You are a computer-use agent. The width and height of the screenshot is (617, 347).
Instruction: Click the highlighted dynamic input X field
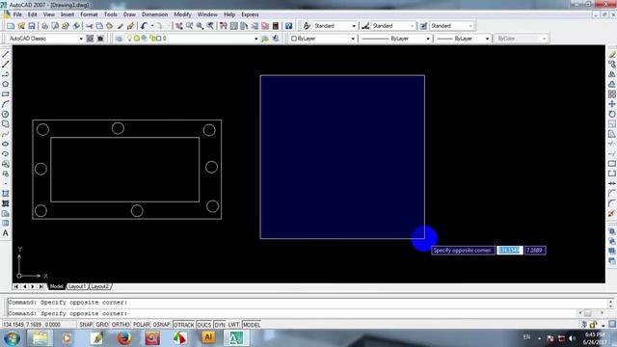point(510,251)
